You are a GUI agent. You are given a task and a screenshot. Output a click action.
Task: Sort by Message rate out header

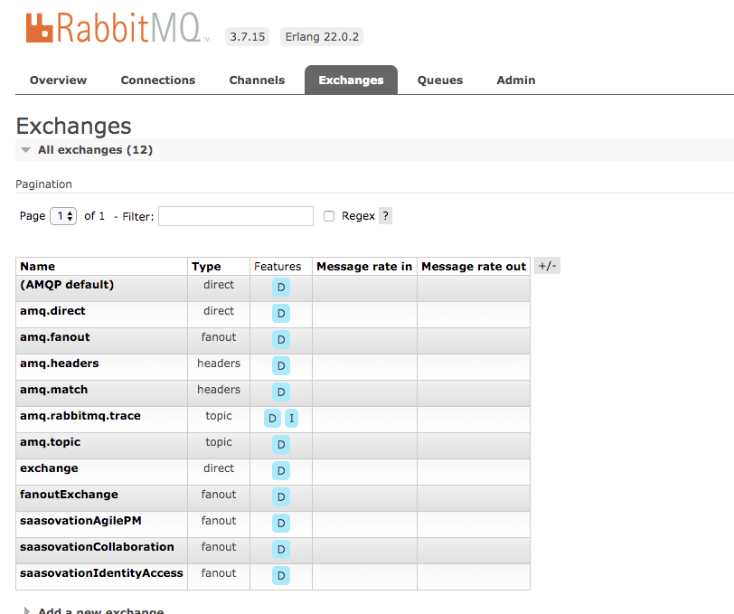pos(474,267)
